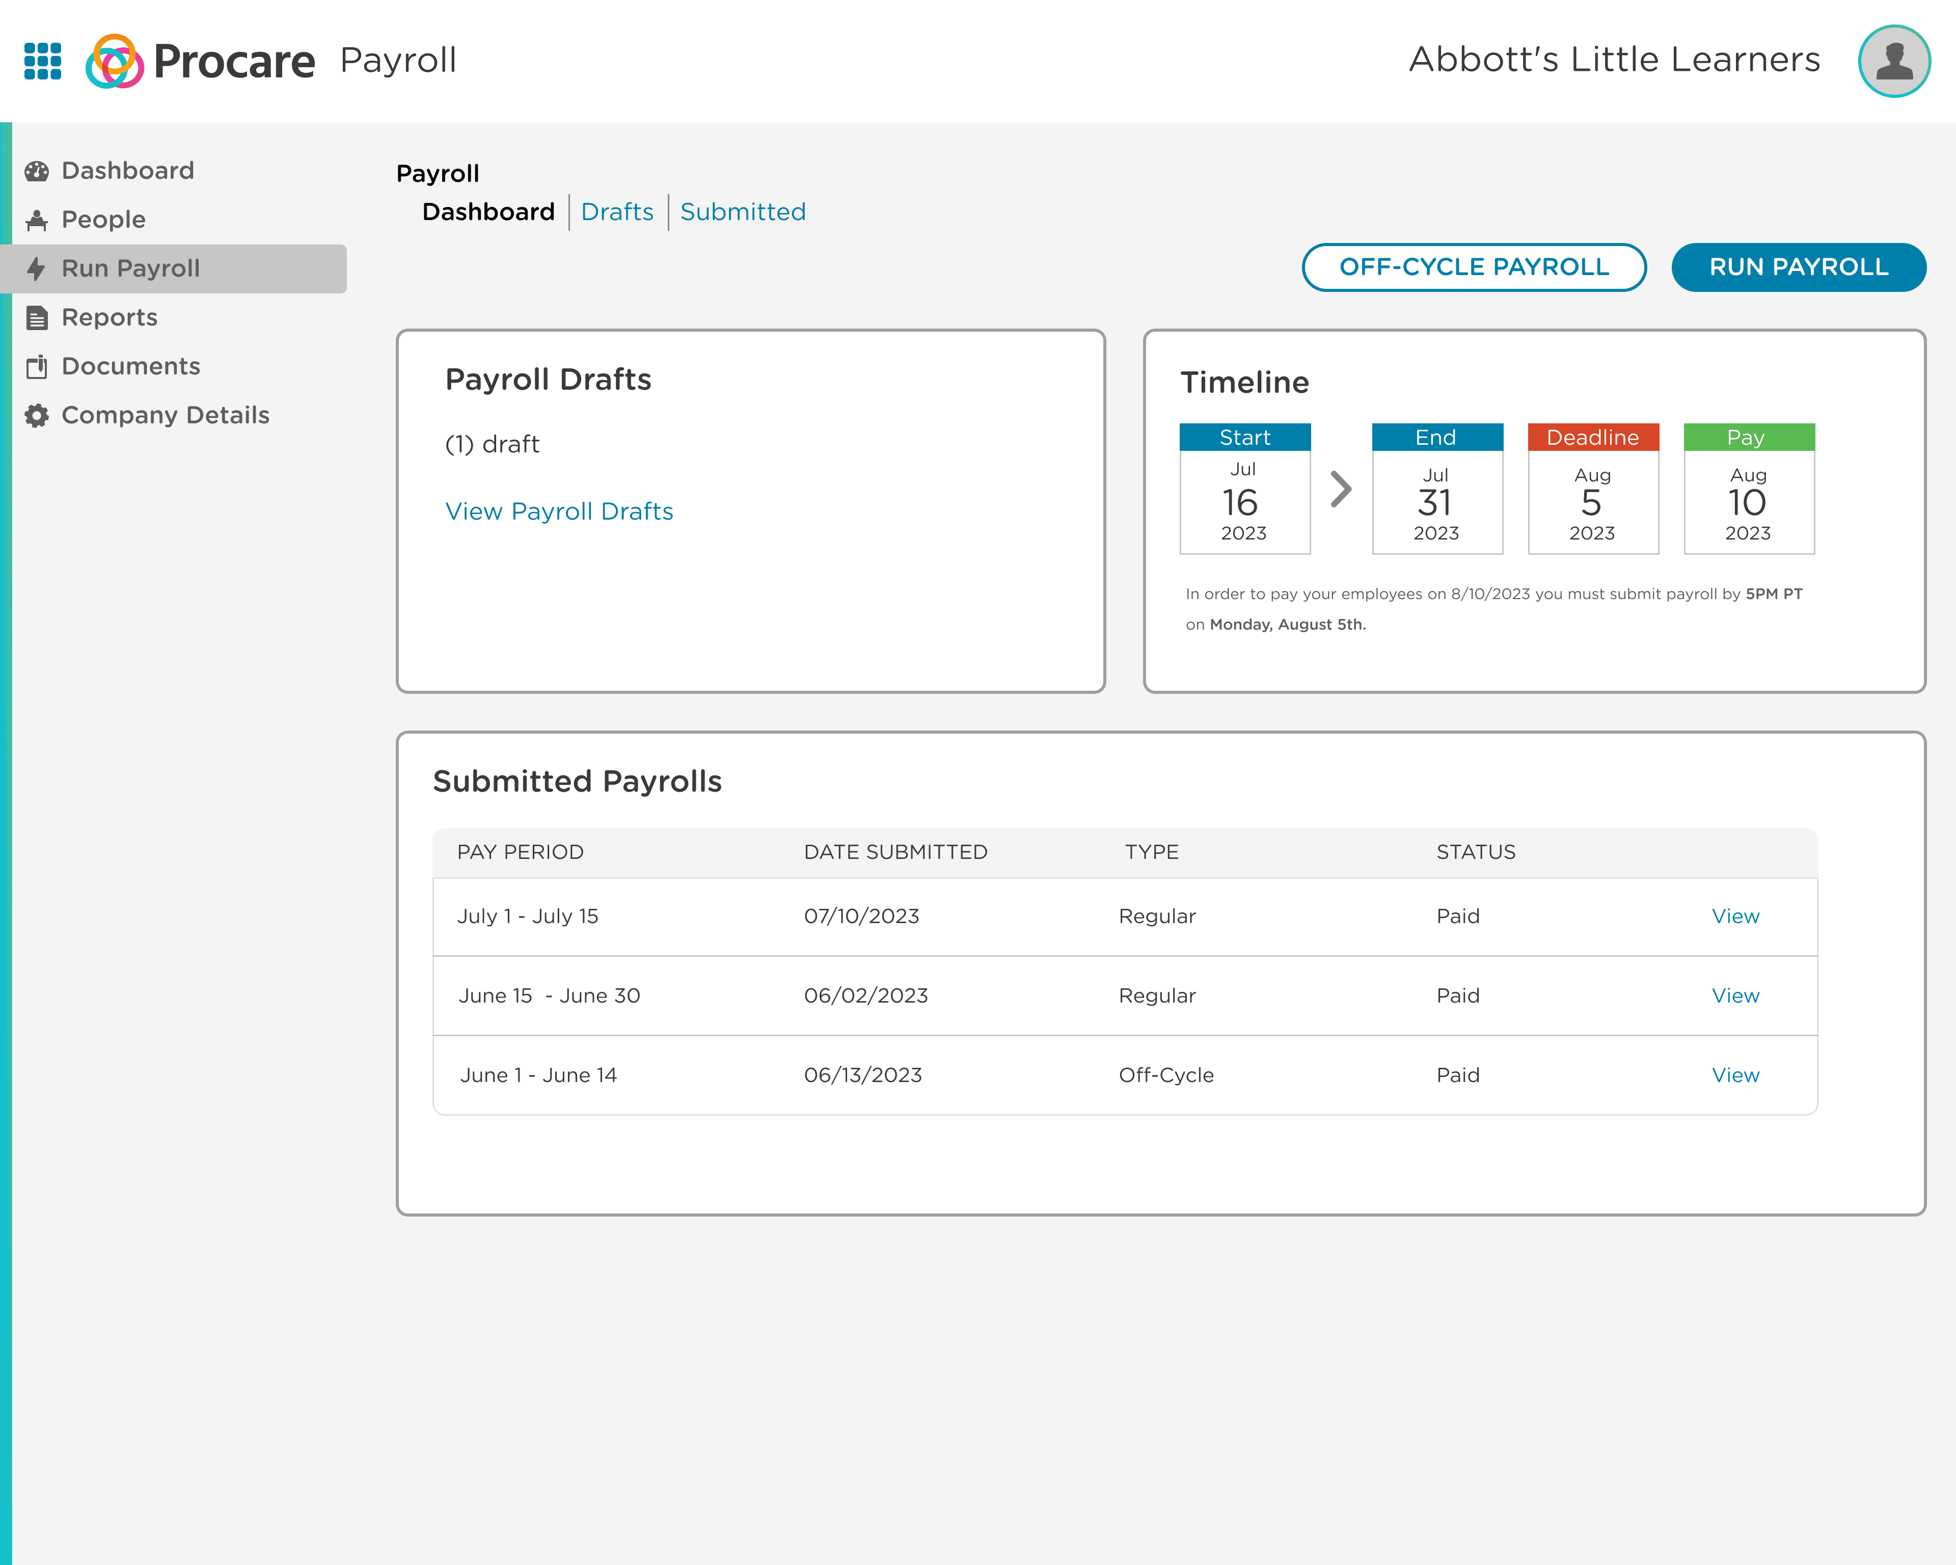The height and width of the screenshot is (1565, 1956).
Task: Open the app launcher grid icon
Action: (x=43, y=61)
